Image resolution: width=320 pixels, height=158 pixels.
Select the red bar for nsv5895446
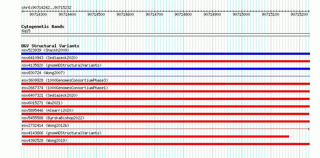165,114
